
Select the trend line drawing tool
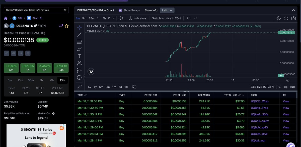(79, 35)
